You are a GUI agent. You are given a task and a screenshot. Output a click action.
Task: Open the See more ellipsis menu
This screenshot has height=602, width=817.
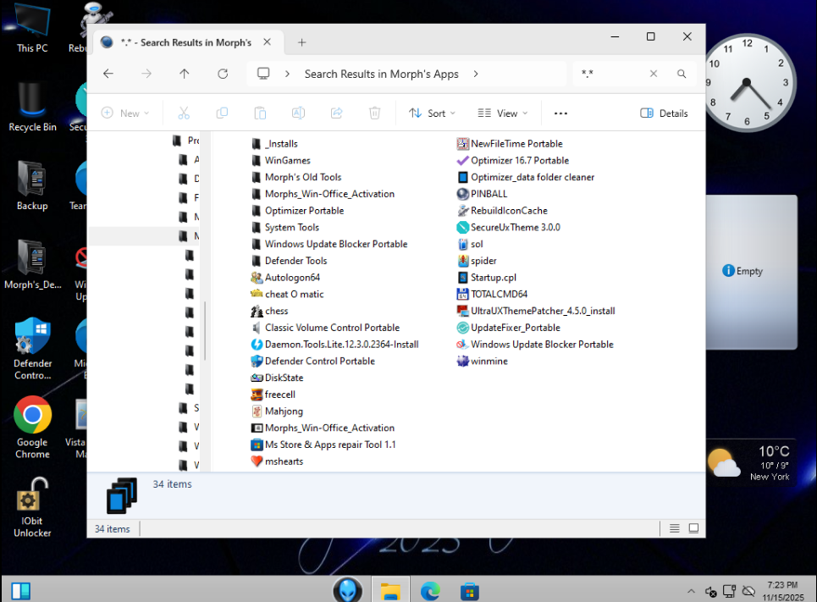[560, 113]
